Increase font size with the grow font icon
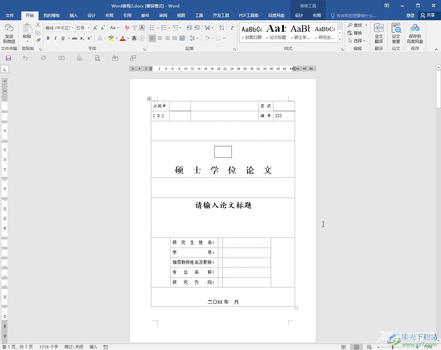The height and width of the screenshot is (350, 441). point(95,28)
